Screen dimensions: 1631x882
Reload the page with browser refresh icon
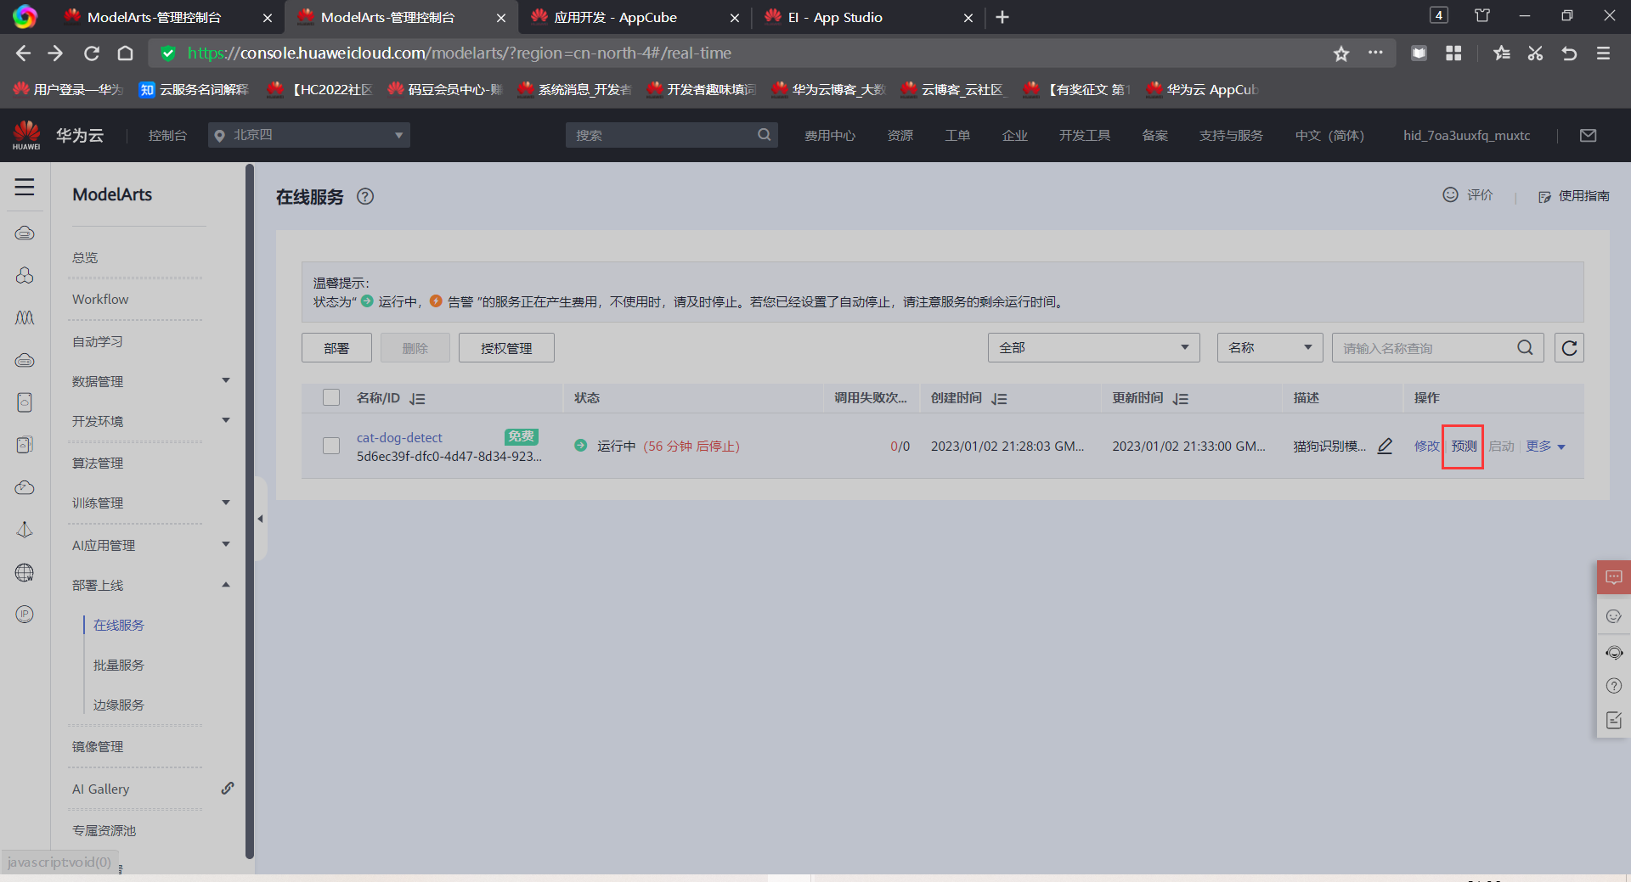tap(92, 53)
